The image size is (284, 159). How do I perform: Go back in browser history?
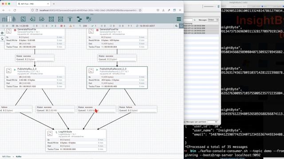click(x=4, y=10)
